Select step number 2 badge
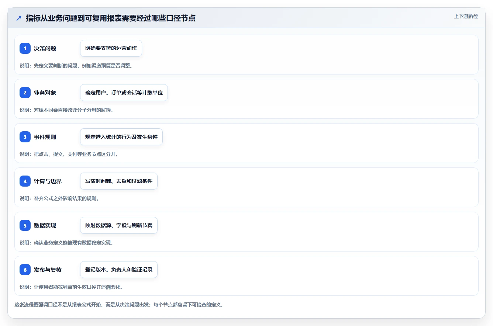 pyautogui.click(x=25, y=93)
